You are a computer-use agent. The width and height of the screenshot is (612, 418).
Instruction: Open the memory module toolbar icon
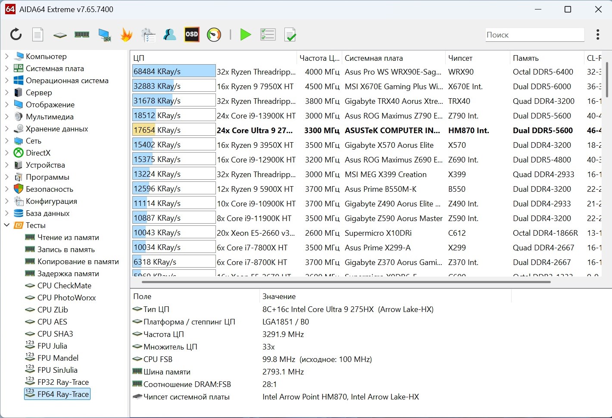coord(81,34)
